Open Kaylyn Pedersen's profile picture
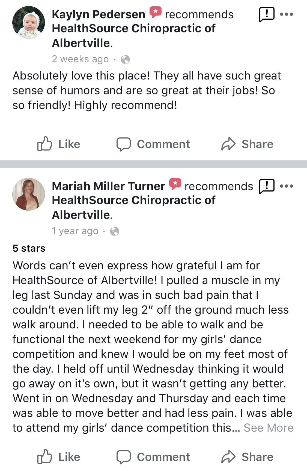Screen dimensions: 307x471 tap(29, 22)
